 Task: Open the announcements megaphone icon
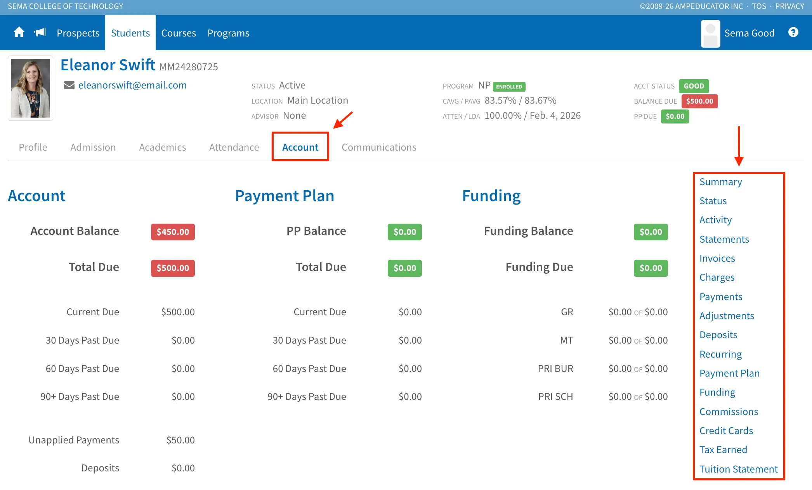point(40,32)
